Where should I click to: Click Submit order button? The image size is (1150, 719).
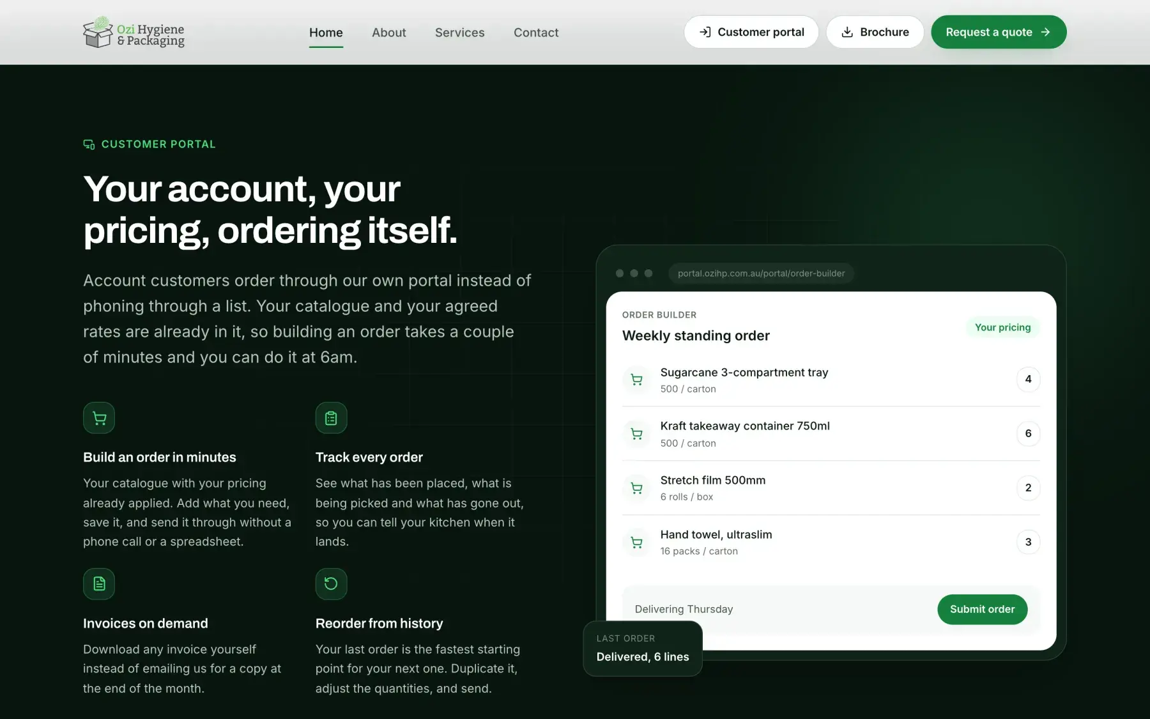coord(982,609)
